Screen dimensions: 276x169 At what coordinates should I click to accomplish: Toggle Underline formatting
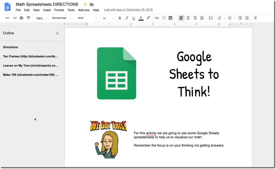pyautogui.click(x=133, y=18)
